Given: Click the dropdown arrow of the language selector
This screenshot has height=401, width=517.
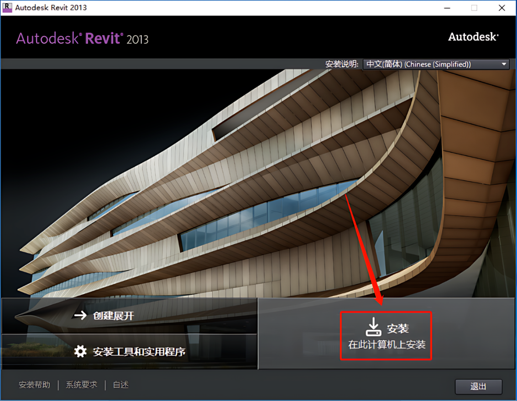Looking at the screenshot, I should [x=504, y=64].
